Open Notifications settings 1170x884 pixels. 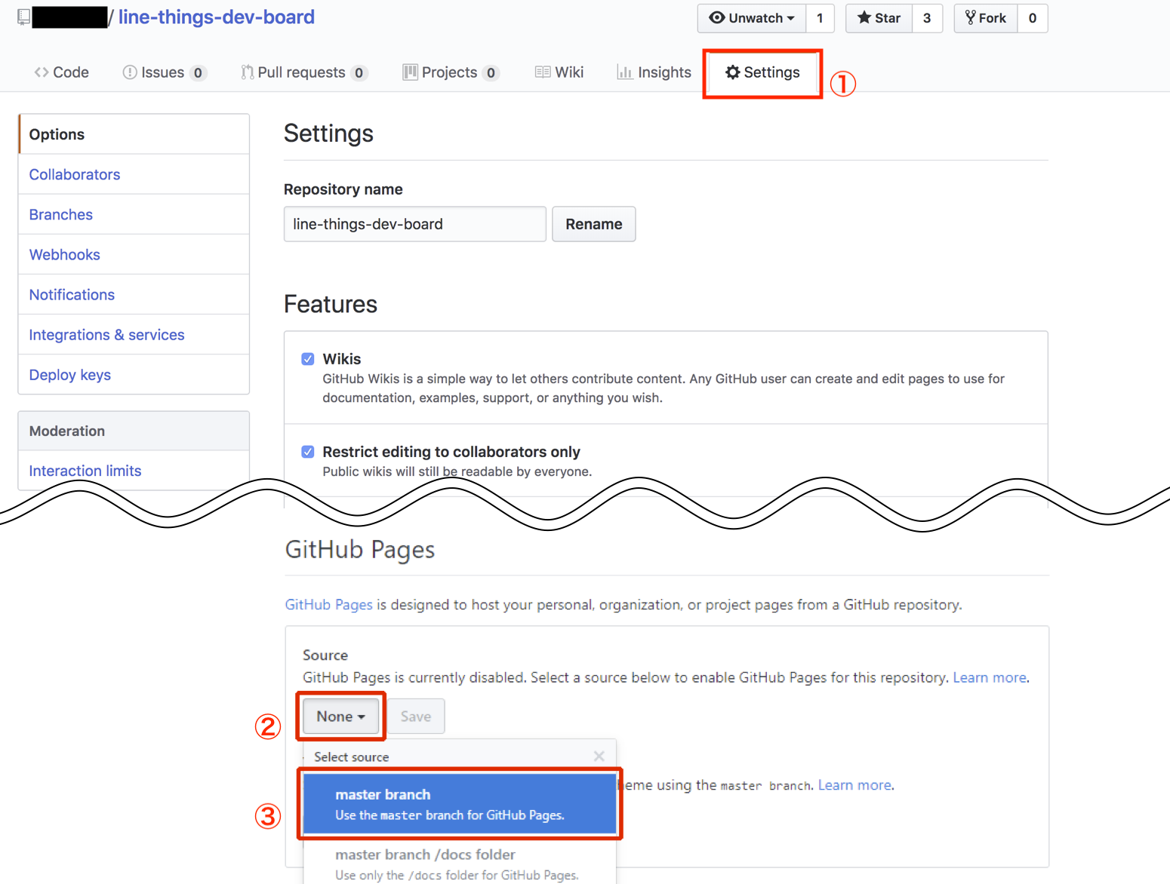[134, 294]
